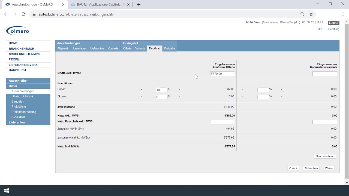Click the Rabatt percent field containing 10
This screenshot has width=349, height=196.
(x=162, y=90)
